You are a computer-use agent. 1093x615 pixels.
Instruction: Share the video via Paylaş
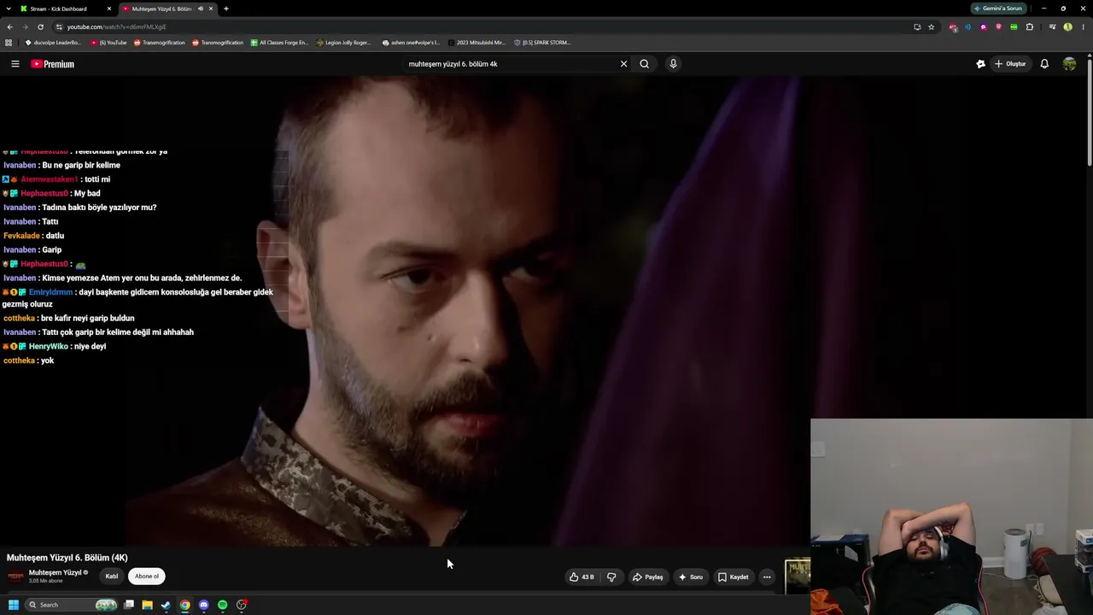click(647, 577)
